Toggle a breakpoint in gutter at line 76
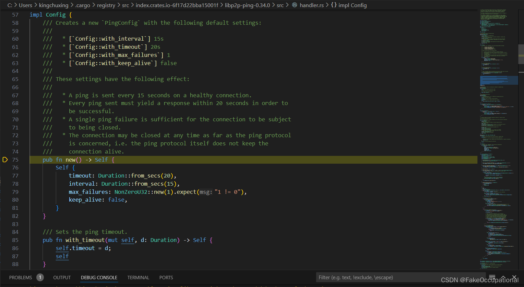 5,167
